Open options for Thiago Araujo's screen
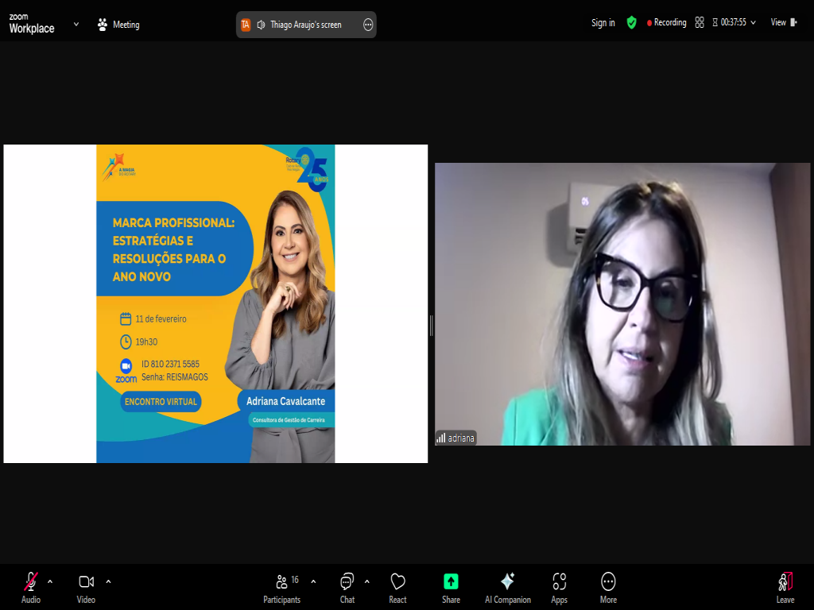The height and width of the screenshot is (610, 814). [x=368, y=25]
